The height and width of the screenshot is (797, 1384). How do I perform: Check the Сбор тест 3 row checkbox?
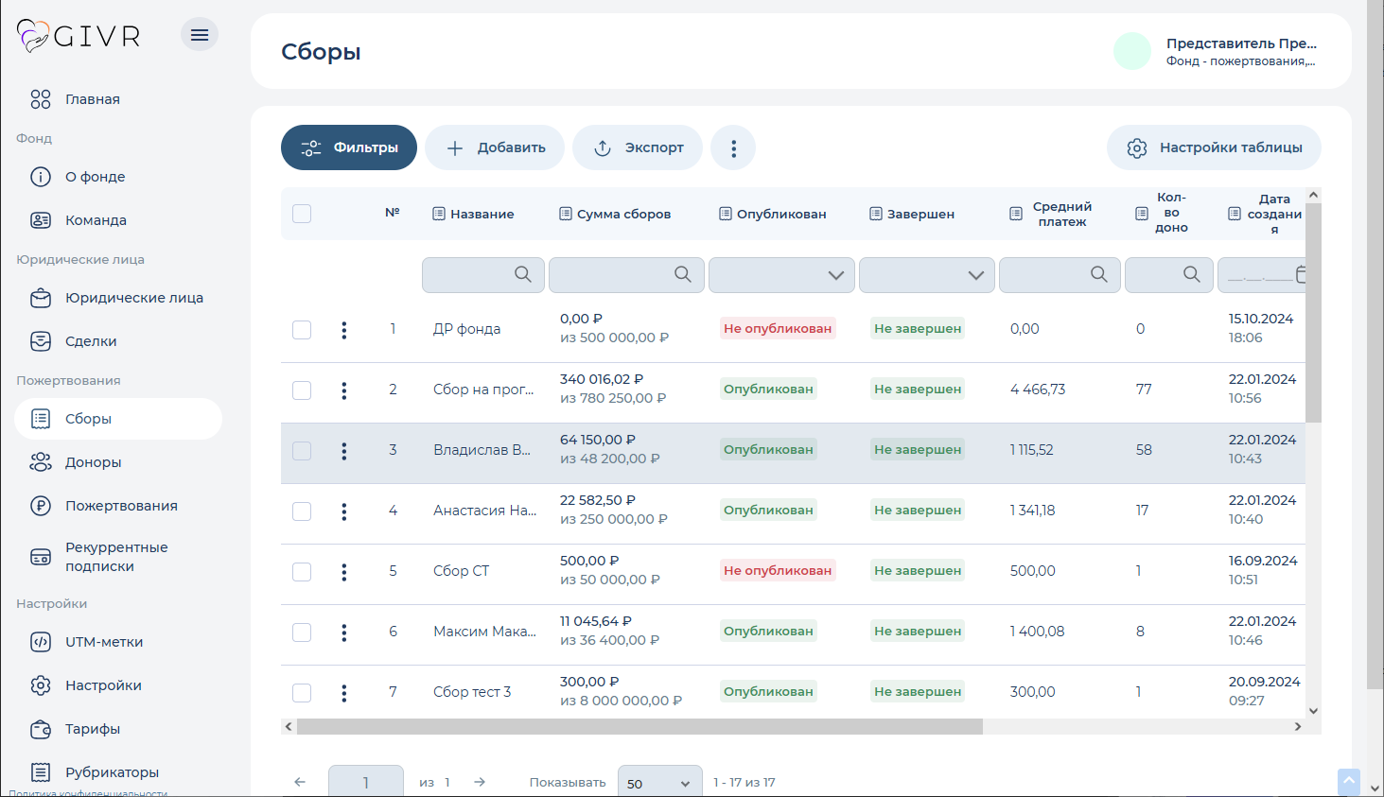coord(302,693)
